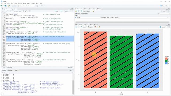Click the Top Level scope indicator

coord(10,67)
